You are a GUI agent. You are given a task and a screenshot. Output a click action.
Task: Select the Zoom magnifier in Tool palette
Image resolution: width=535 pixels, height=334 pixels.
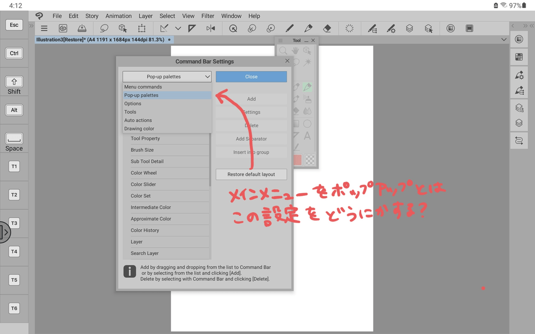[283, 51]
